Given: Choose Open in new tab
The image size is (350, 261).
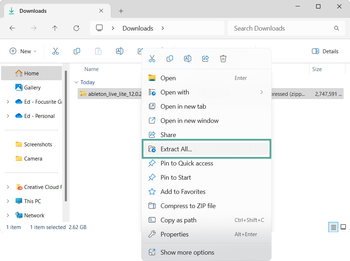Looking at the screenshot, I should click(207, 107).
